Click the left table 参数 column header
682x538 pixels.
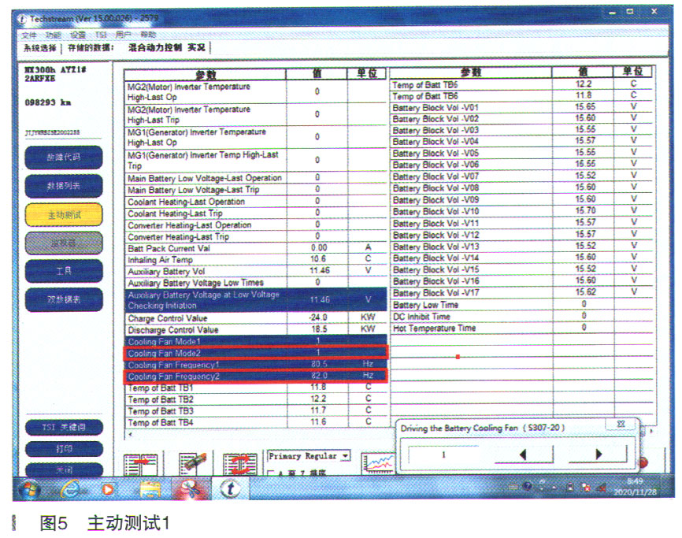pos(206,74)
